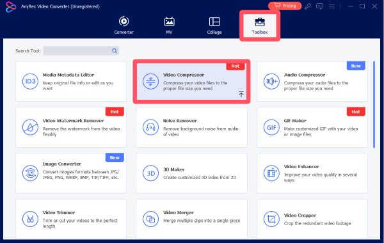Click 'Create customized 3D video' description
This screenshot has width=384, height=243.
tap(200, 177)
